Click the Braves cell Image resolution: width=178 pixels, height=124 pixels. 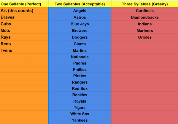pyautogui.click(x=8, y=17)
